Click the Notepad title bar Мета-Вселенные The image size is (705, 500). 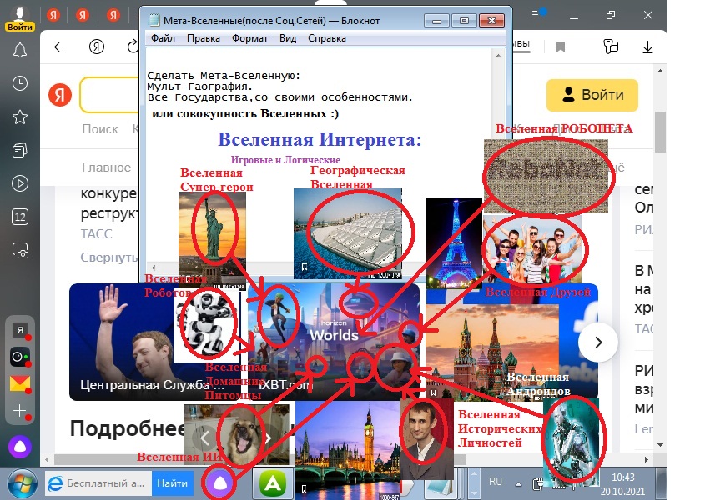point(271,21)
